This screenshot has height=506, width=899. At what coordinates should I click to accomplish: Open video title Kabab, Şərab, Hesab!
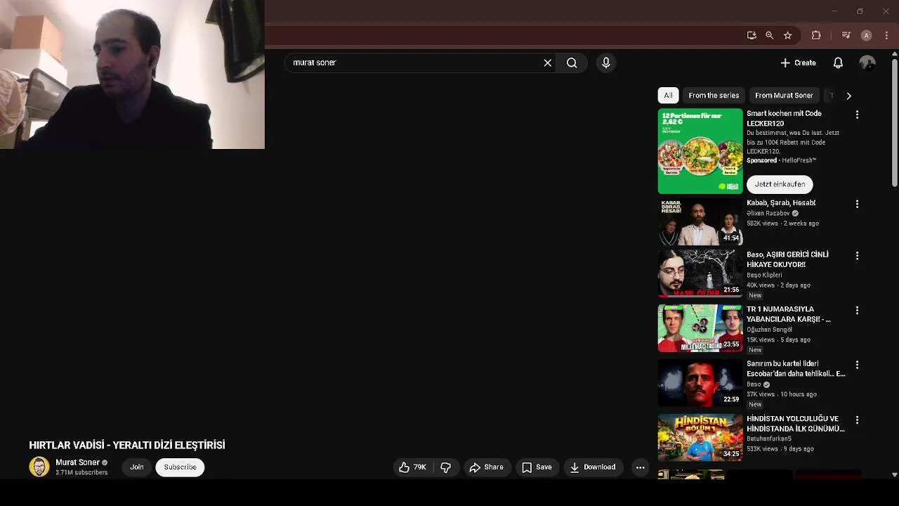click(781, 203)
